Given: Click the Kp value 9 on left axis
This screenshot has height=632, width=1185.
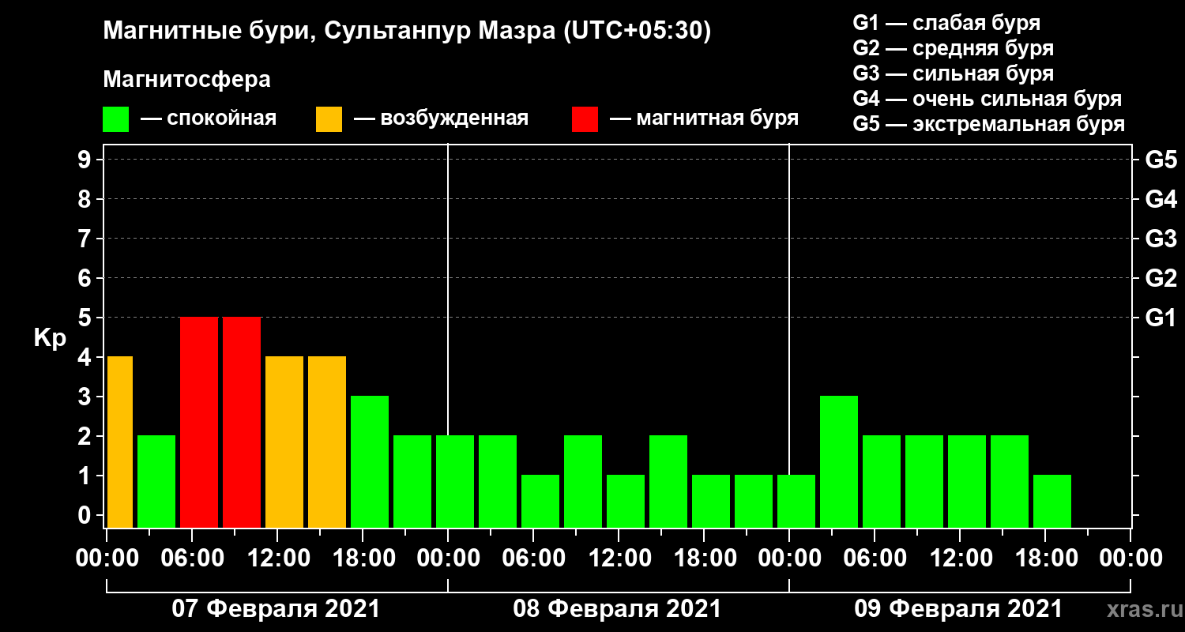Looking at the screenshot, I should 86,160.
